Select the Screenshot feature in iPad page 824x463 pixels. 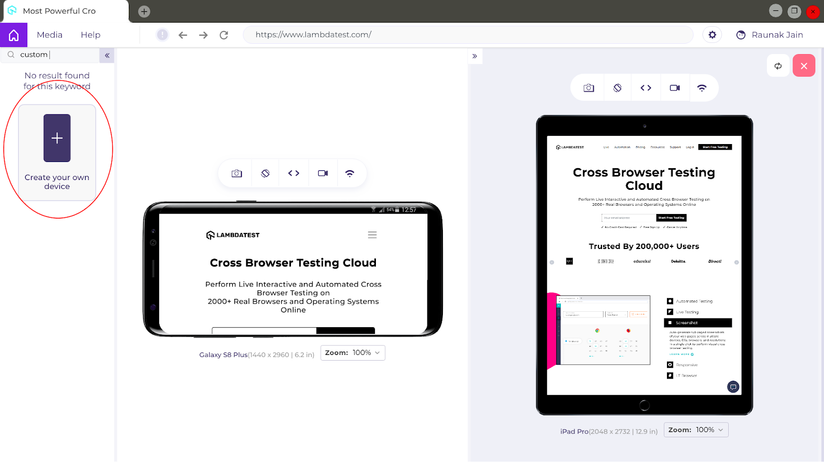click(x=698, y=323)
